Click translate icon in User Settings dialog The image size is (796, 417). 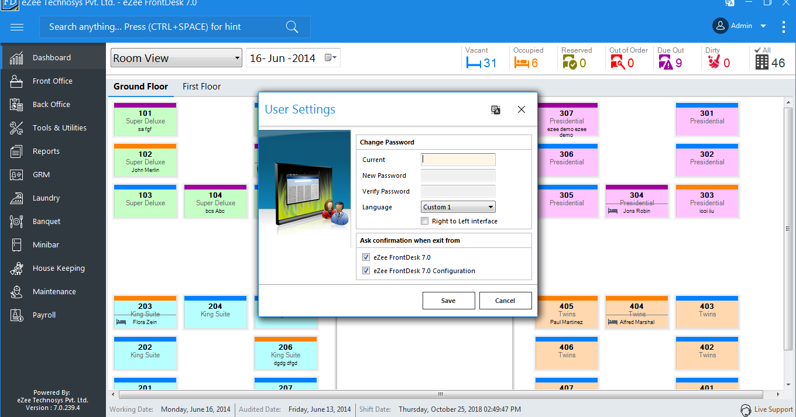[x=496, y=109]
